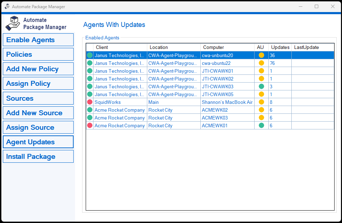This screenshot has height=223, width=342.
Task: Sort by the Location column header
Action: click(x=174, y=47)
